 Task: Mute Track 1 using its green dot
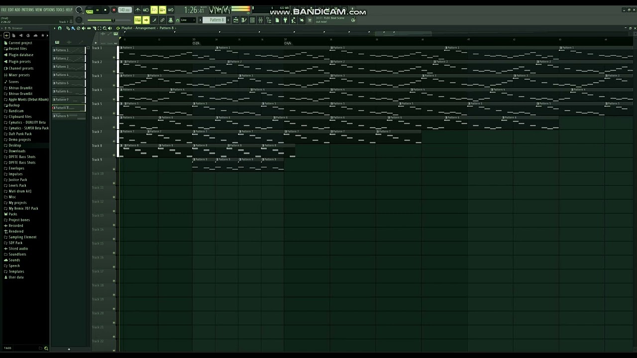tap(114, 57)
